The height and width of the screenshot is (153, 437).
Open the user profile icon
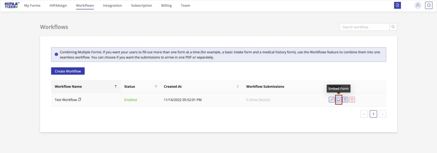(418, 5)
